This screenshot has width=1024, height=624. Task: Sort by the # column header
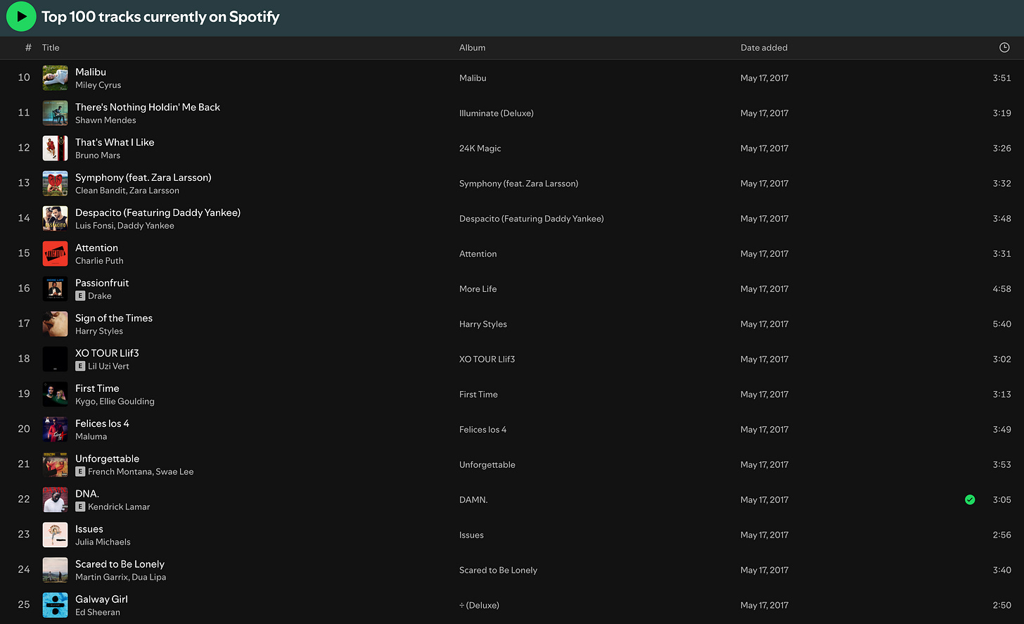click(28, 48)
